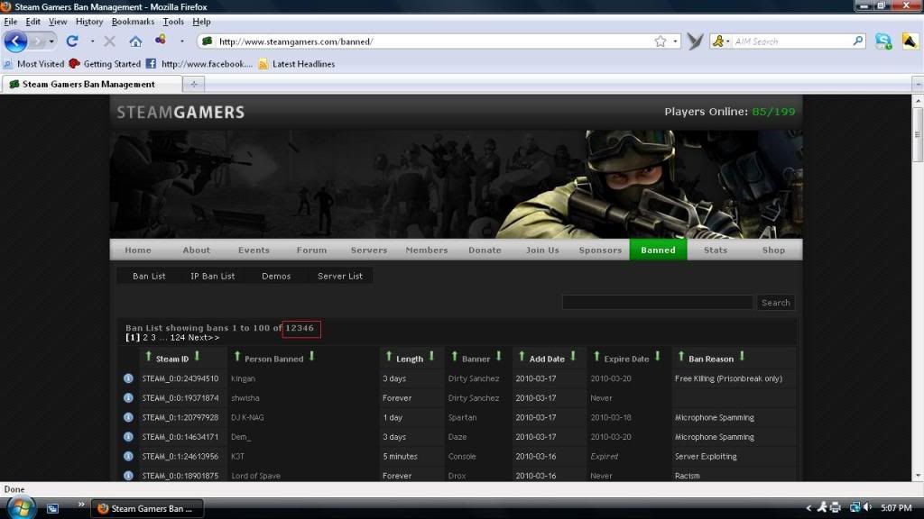Go to the Donate navigation tab
Viewport: 924px width, 519px height.
coord(485,250)
